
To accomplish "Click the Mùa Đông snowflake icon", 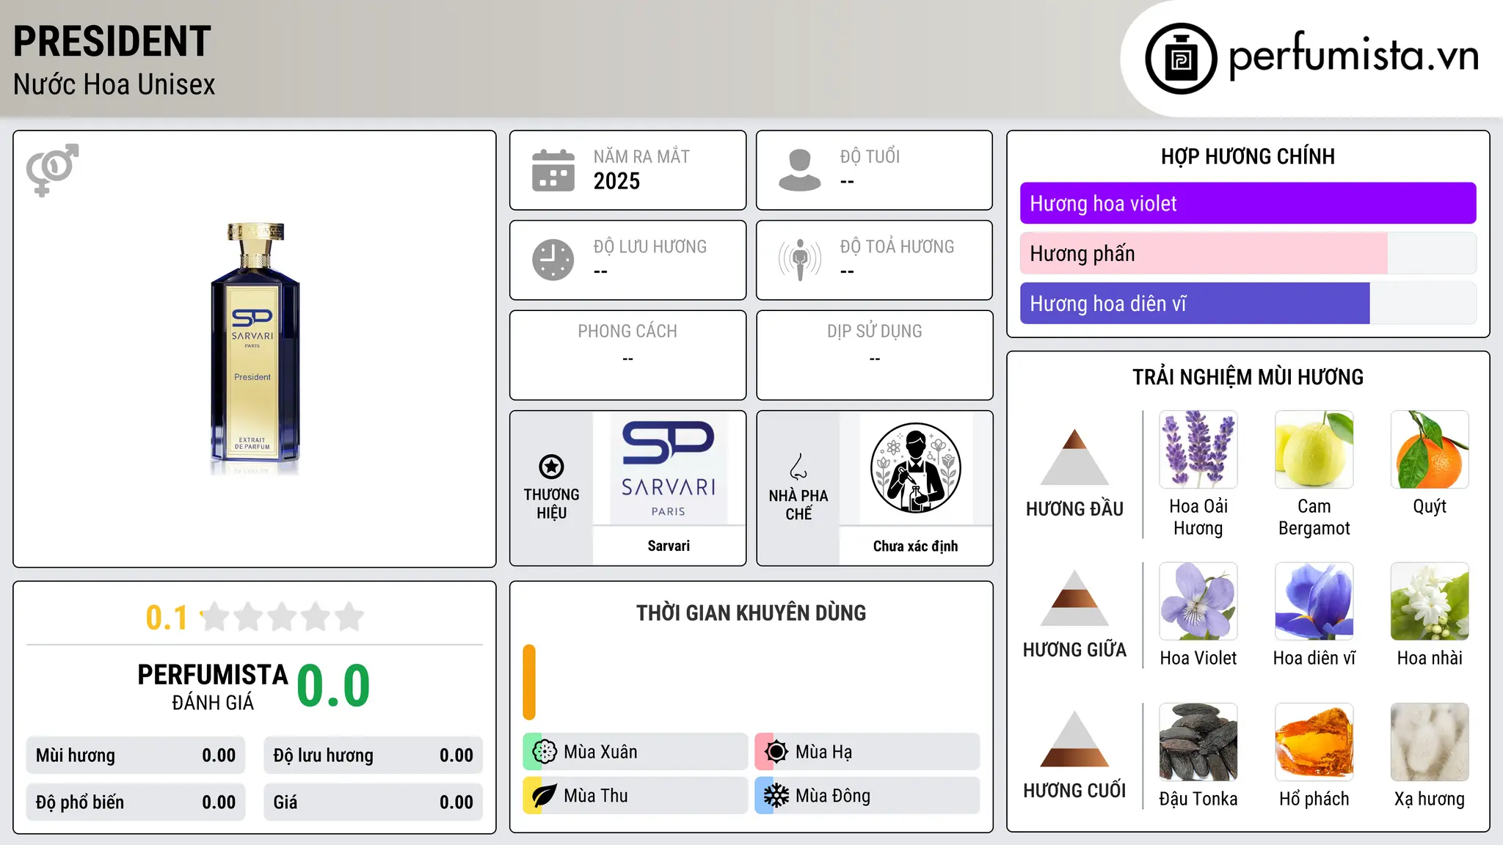I will click(776, 796).
